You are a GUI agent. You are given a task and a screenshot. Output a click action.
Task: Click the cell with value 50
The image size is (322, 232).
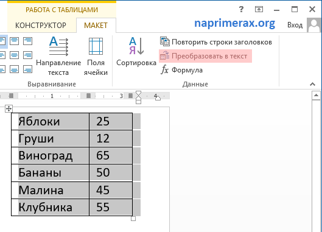pos(111,172)
